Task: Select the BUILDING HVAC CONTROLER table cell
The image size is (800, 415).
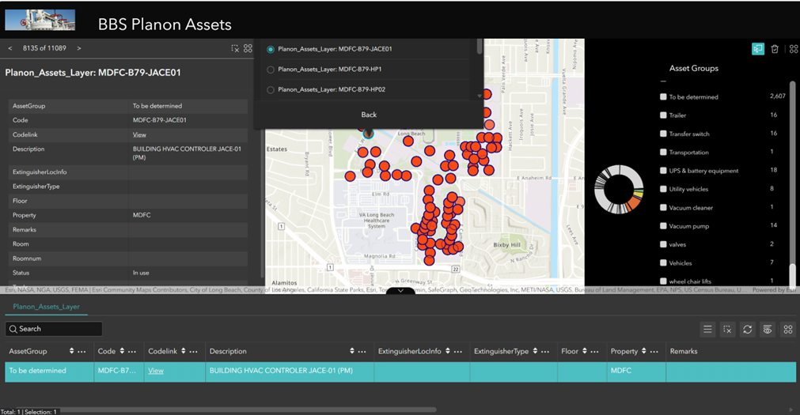Action: (290, 372)
